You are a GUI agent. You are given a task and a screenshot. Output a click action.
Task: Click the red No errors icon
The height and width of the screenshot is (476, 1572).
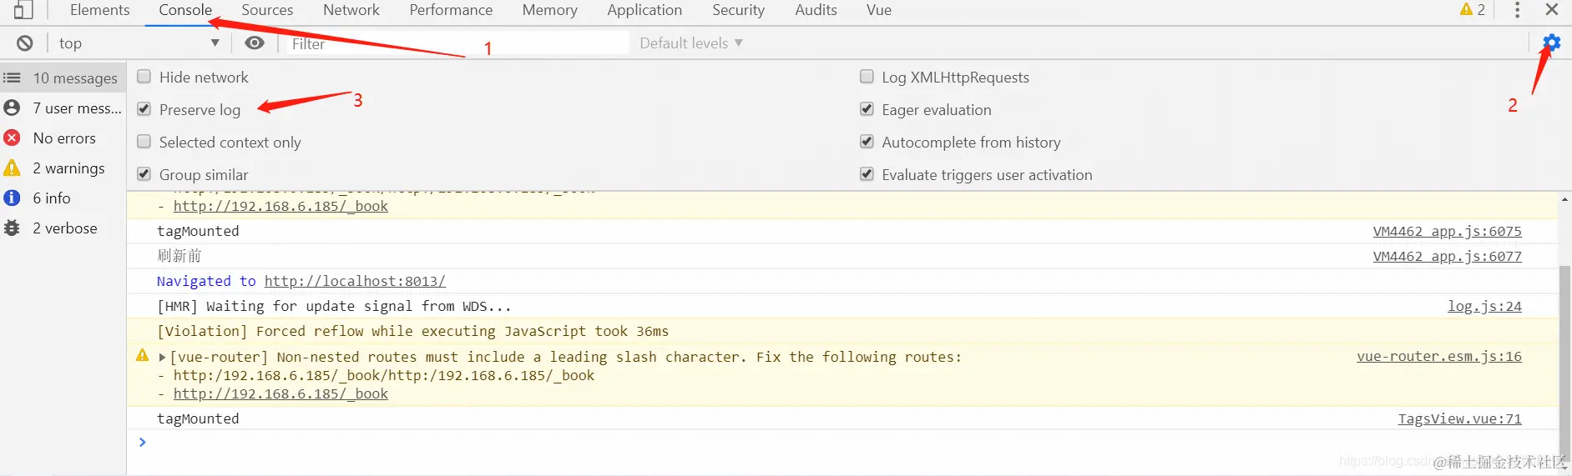click(x=12, y=138)
